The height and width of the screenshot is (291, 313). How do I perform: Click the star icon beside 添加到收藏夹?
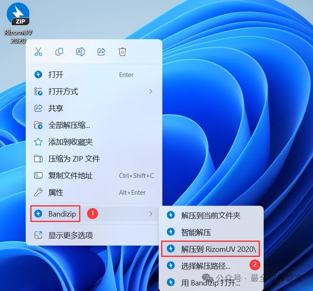[38, 142]
